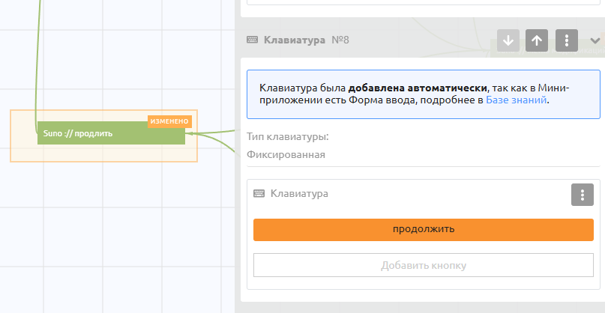This screenshot has width=605, height=313.
Task: Click the blue auto-added keyboard info notice
Action: coord(424,94)
